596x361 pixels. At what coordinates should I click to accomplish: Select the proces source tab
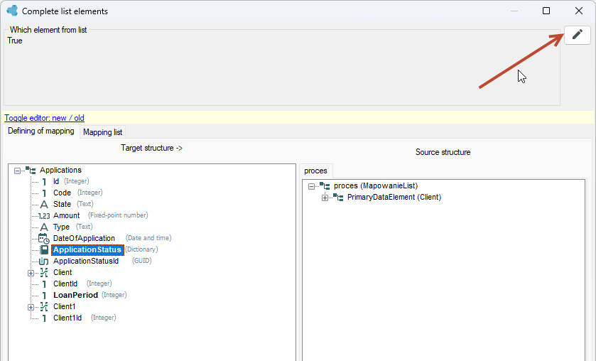(315, 171)
